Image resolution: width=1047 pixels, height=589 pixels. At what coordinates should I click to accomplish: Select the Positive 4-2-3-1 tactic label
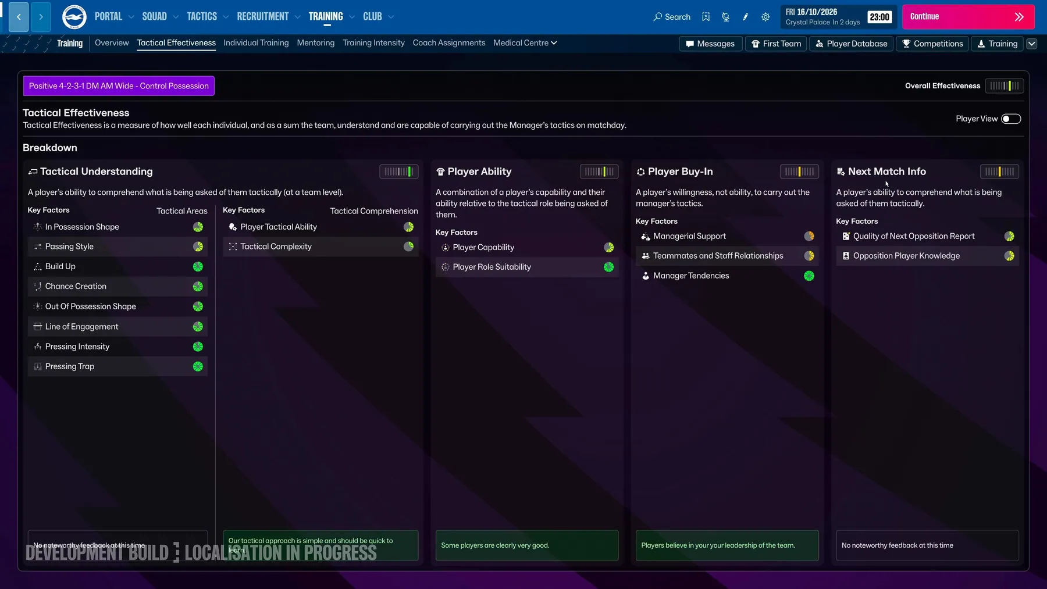tap(119, 86)
